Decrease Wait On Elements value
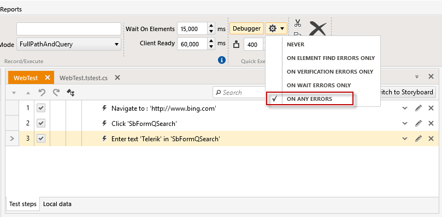442x217 pixels. 211,32
